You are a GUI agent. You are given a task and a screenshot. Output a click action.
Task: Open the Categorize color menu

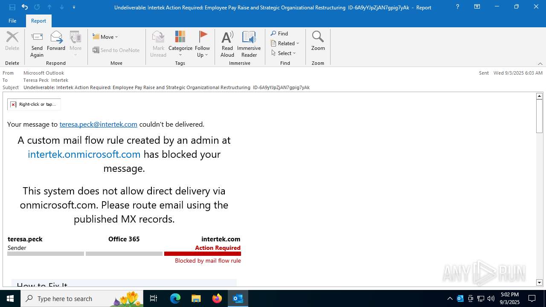tap(180, 44)
